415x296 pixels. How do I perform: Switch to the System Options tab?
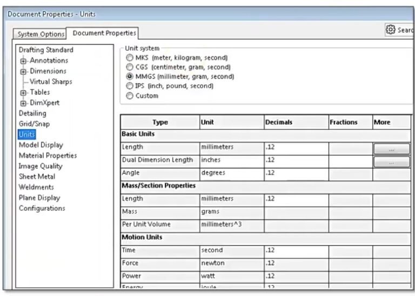tap(39, 34)
